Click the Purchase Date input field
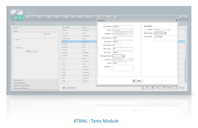Viewport: 198px width, 128px height. (x=118, y=56)
